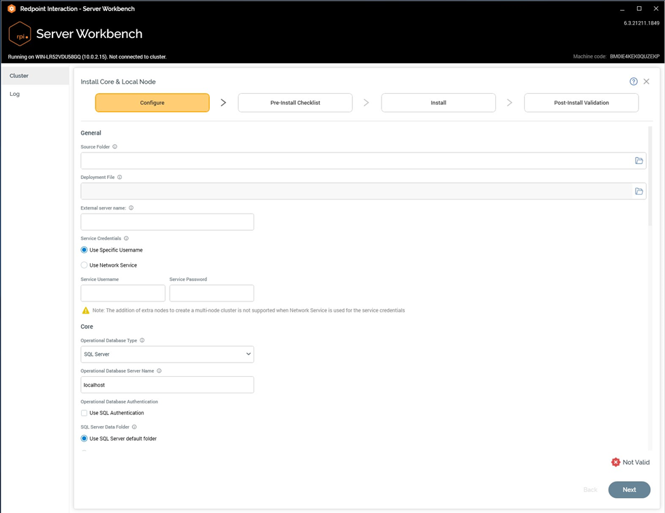Choose Use SQL Server default folder option

pyautogui.click(x=84, y=439)
